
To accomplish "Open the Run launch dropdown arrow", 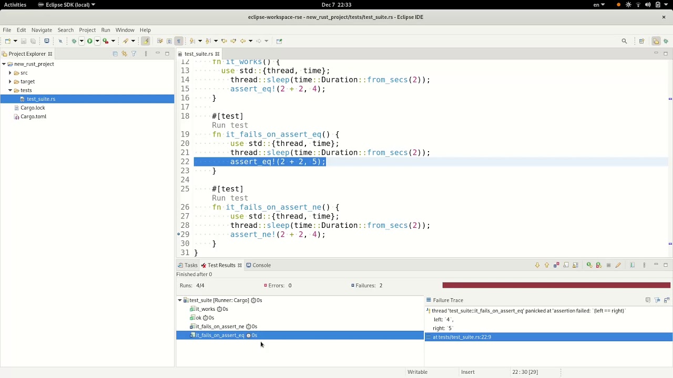I will tap(97, 41).
